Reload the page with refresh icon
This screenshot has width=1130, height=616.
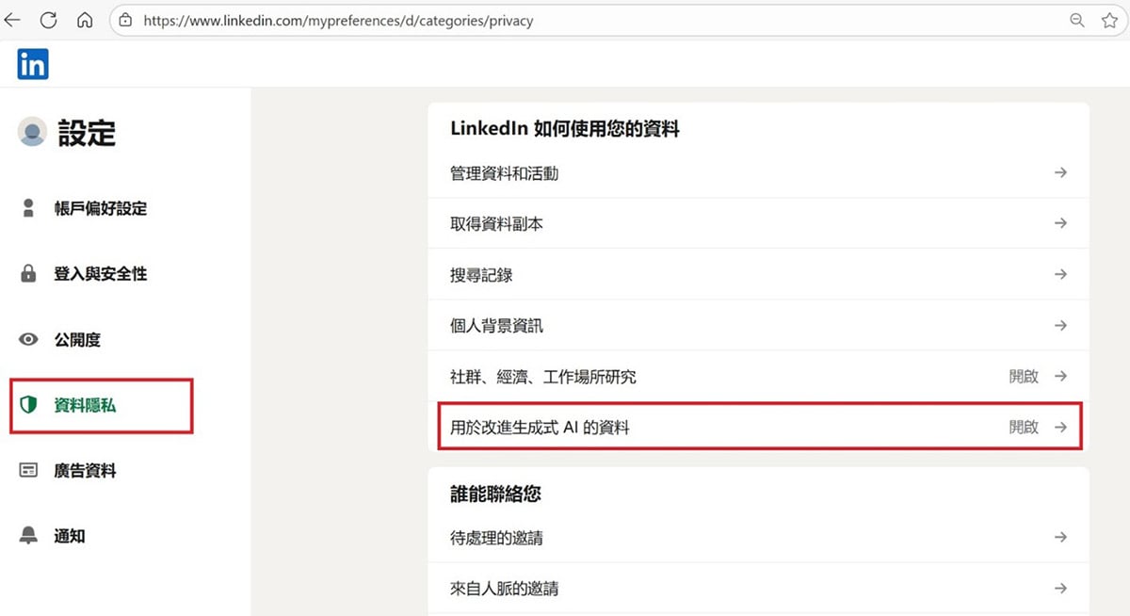49,20
